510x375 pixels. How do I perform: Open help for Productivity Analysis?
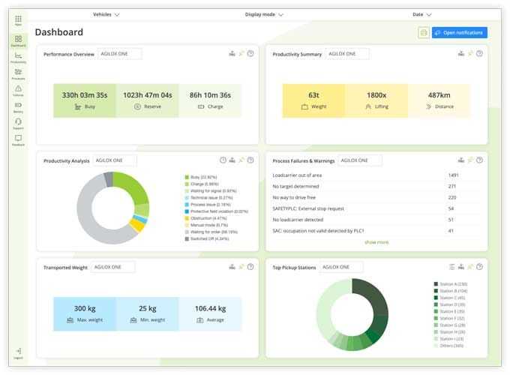click(x=250, y=160)
